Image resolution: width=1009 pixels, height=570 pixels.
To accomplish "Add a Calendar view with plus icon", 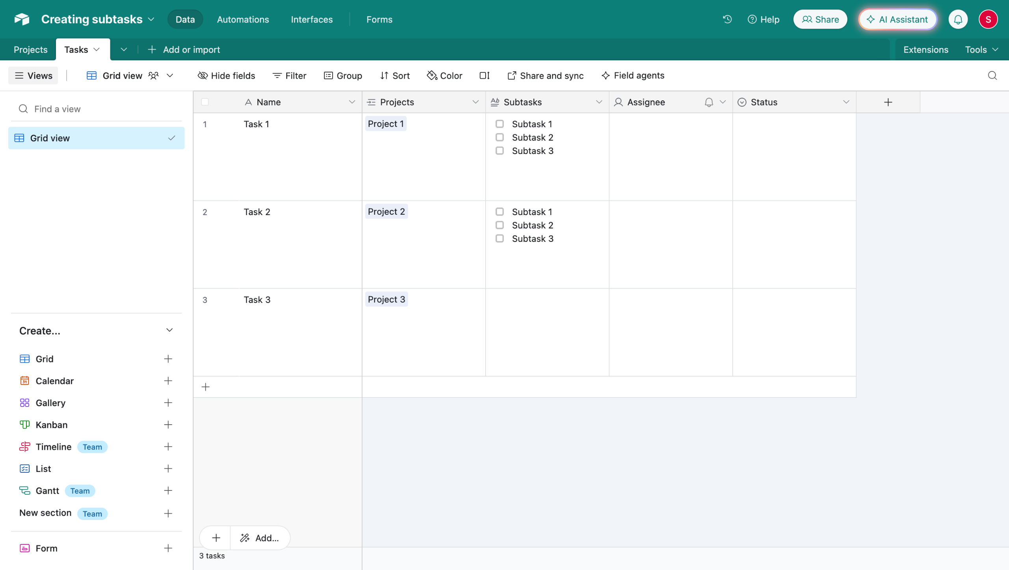I will (x=168, y=381).
